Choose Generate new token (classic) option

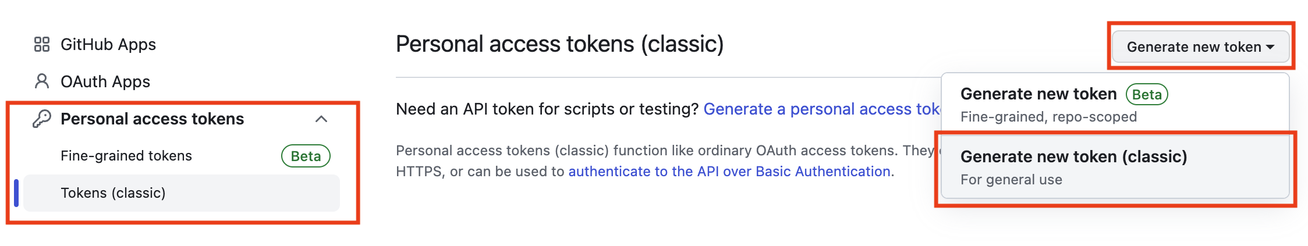point(1073,157)
